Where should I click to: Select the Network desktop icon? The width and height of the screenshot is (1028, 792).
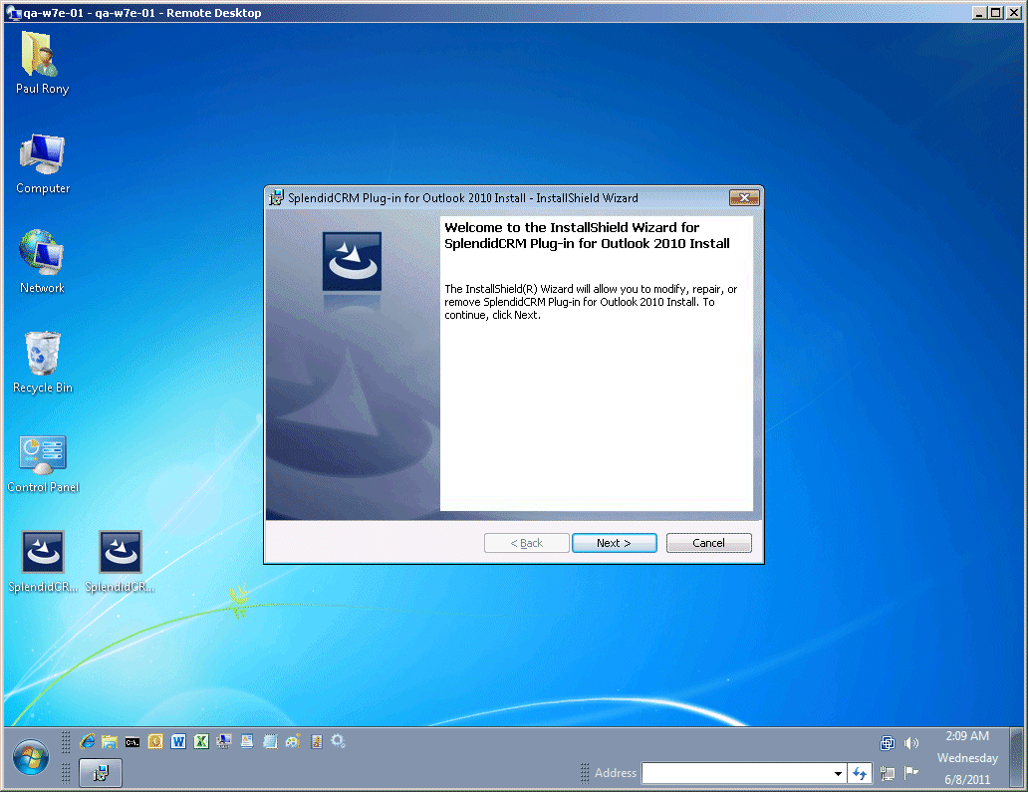(x=42, y=255)
